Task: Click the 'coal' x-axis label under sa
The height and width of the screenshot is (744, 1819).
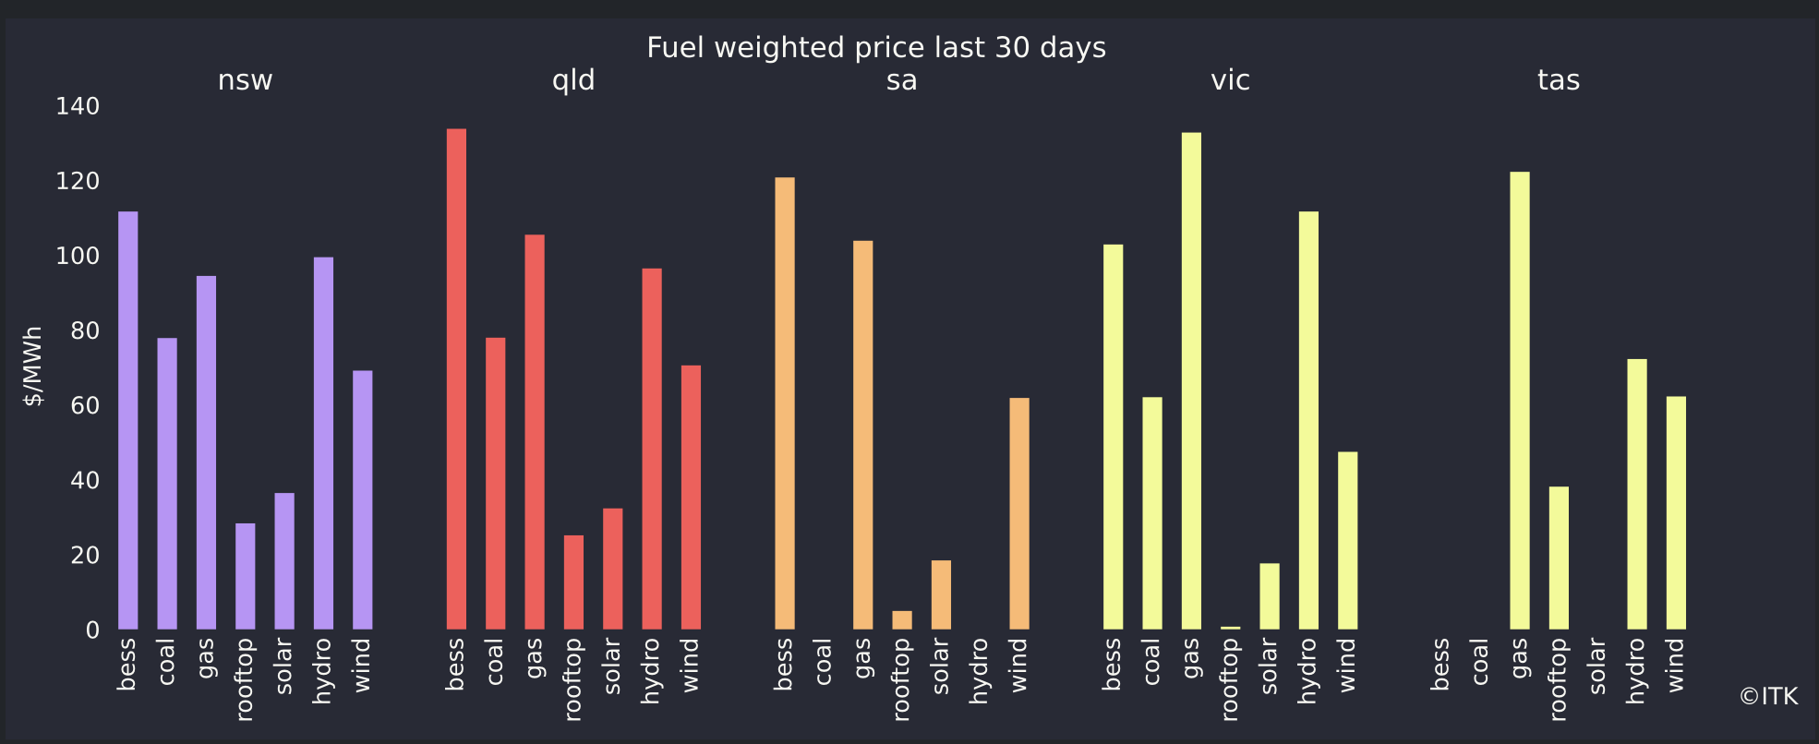Action: pyautogui.click(x=824, y=662)
